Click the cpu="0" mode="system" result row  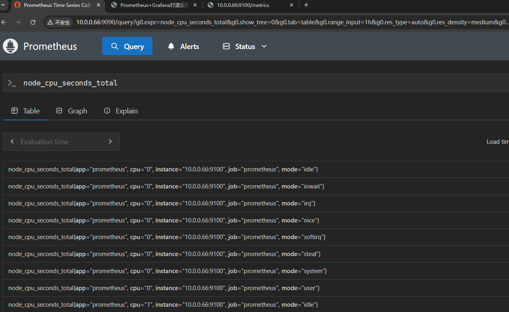(x=256, y=271)
